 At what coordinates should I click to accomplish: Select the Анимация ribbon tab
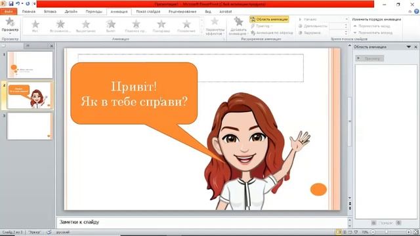pyautogui.click(x=119, y=12)
